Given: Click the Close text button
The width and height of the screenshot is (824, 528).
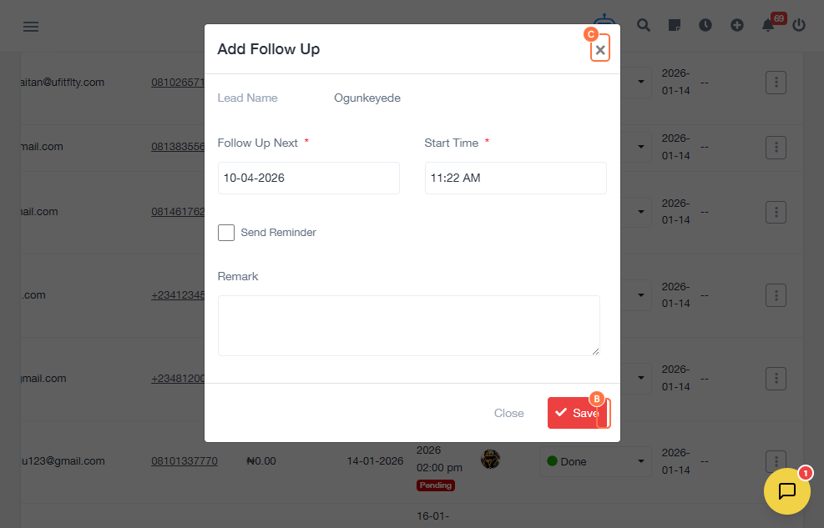Looking at the screenshot, I should point(508,413).
